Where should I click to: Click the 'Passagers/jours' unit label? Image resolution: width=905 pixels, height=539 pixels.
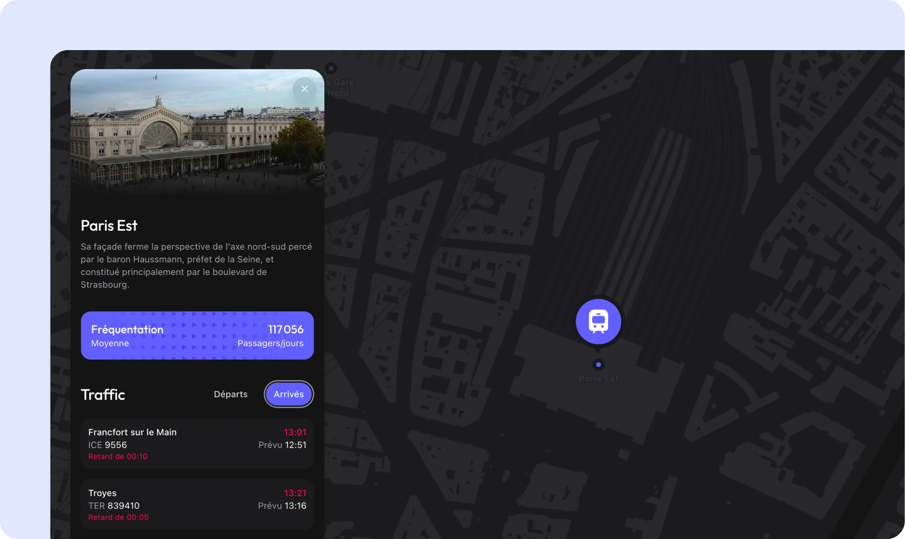[x=271, y=343]
